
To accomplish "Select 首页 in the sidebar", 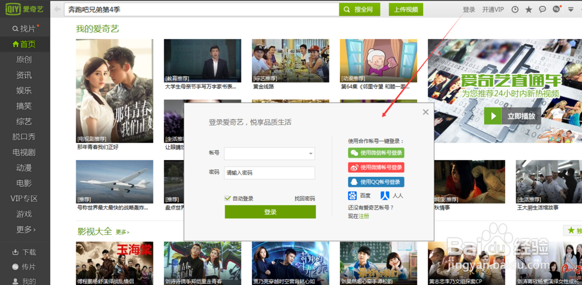I will [25, 44].
